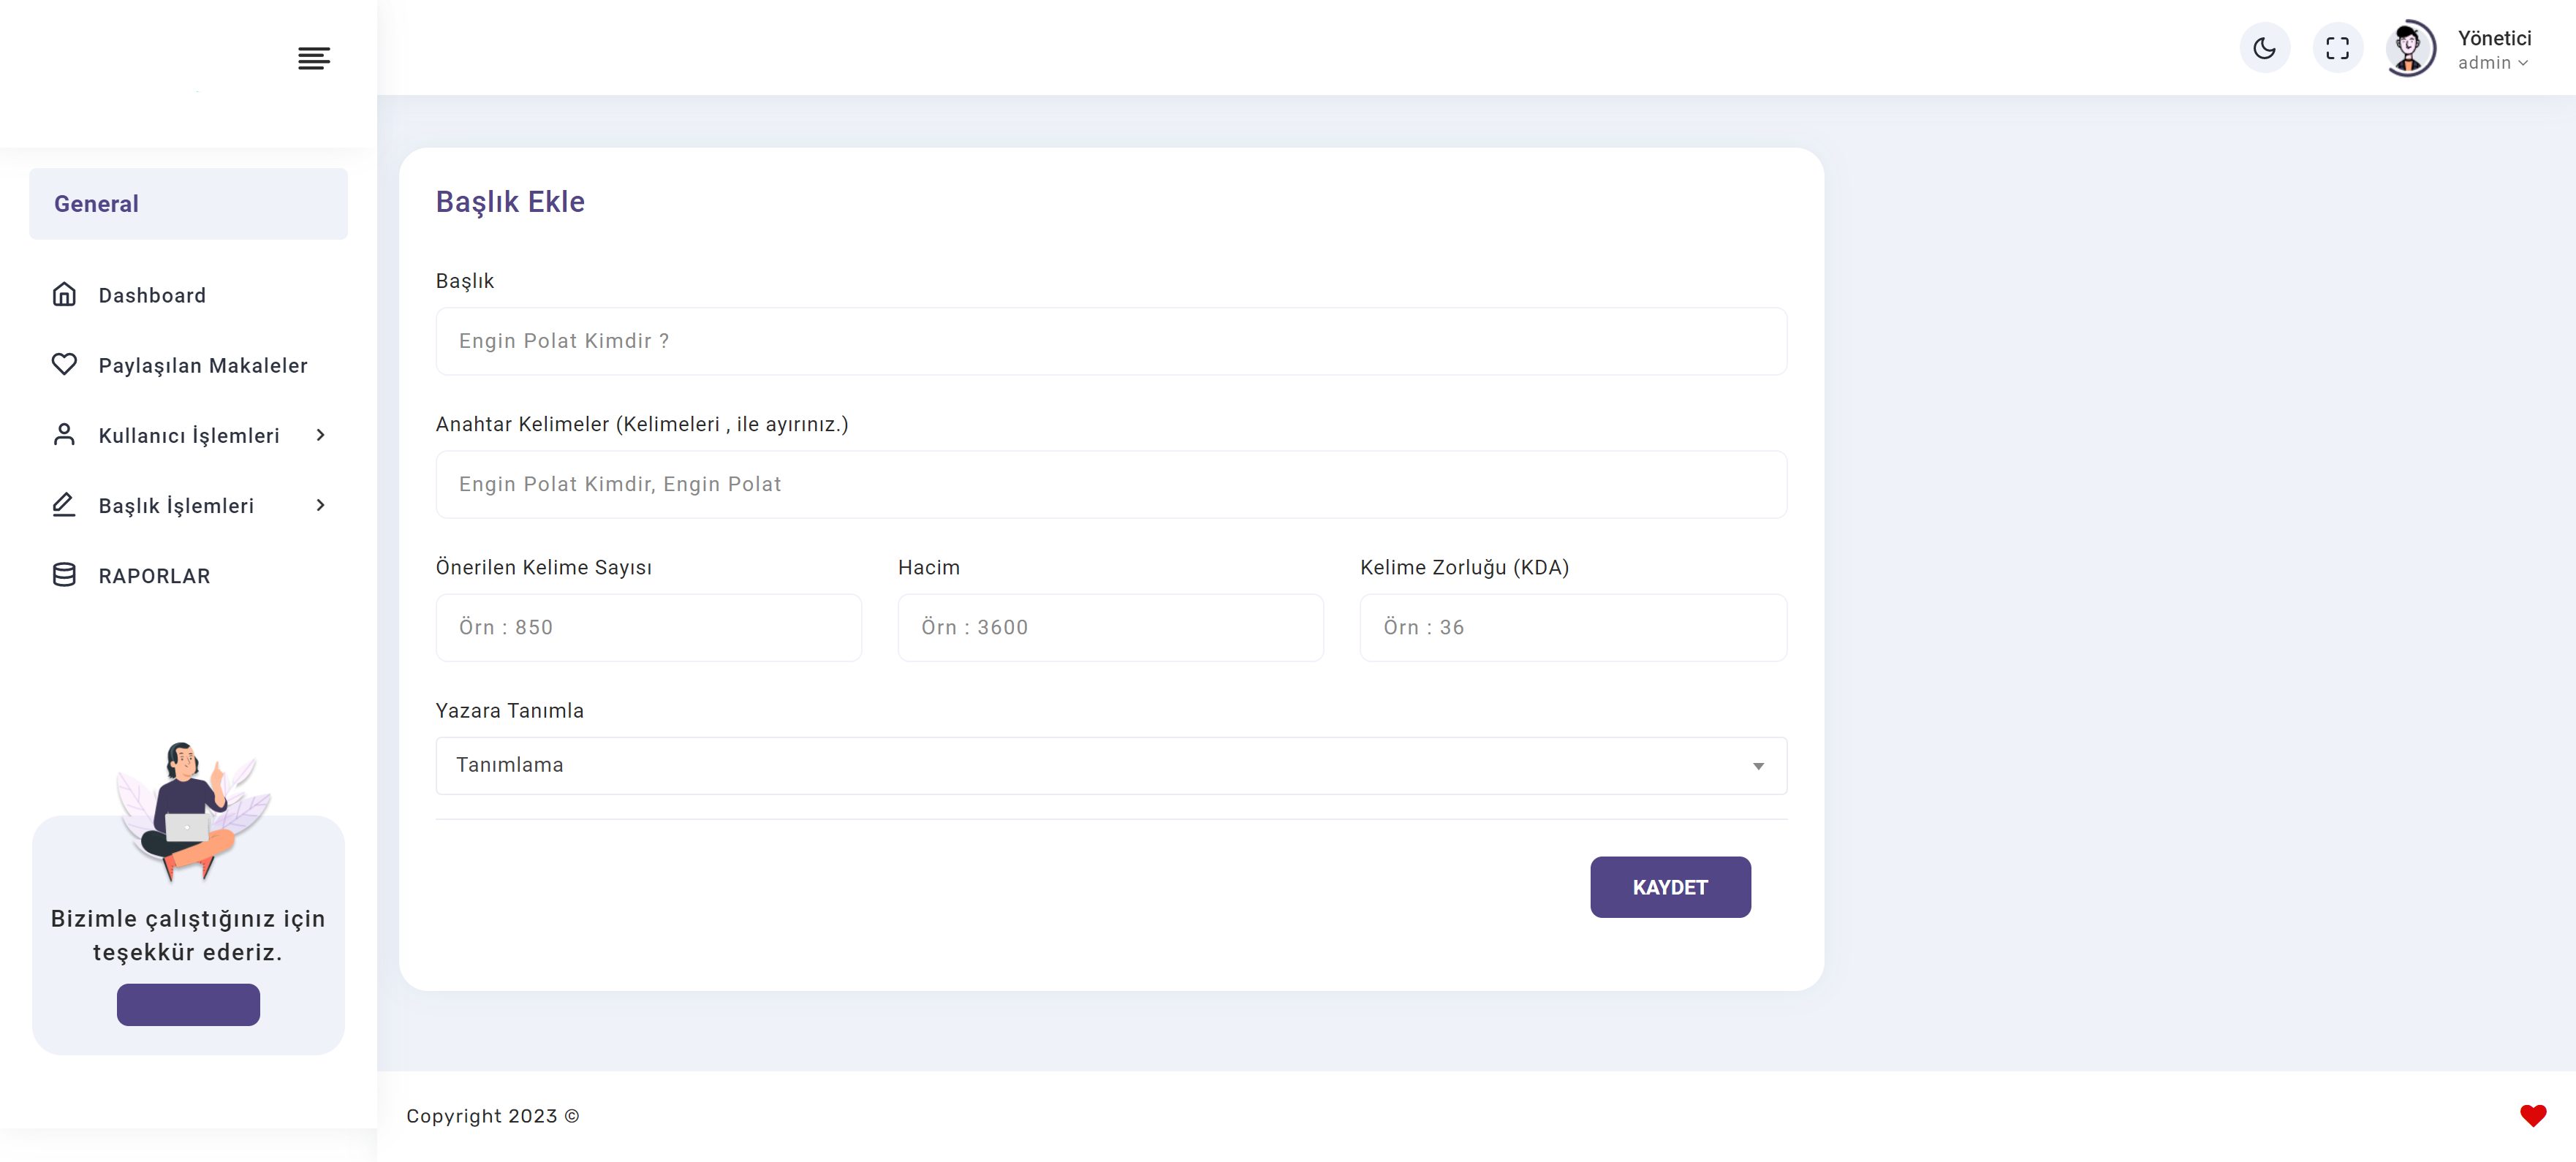Click the heart icon beside Paylaşılan Makaleler
This screenshot has width=2576, height=1162.
click(64, 364)
